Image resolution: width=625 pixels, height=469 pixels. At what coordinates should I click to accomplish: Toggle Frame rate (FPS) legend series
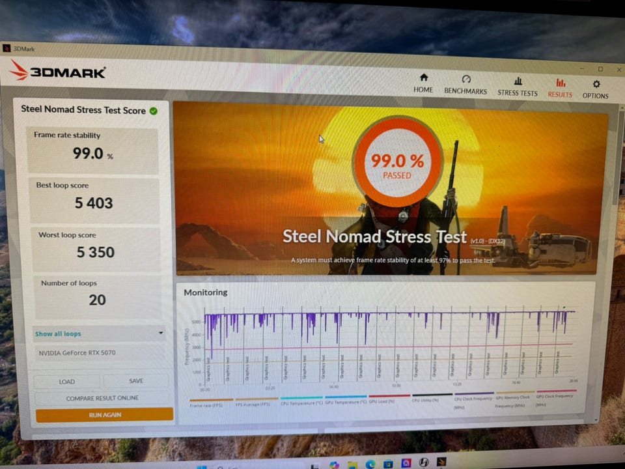point(211,402)
